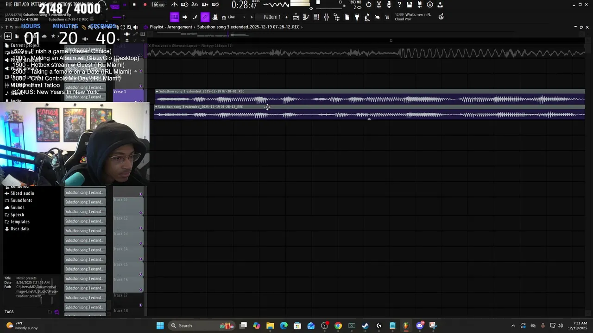Expand the Soundfonts folder in browser
The height and width of the screenshot is (333, 593).
pyautogui.click(x=21, y=200)
